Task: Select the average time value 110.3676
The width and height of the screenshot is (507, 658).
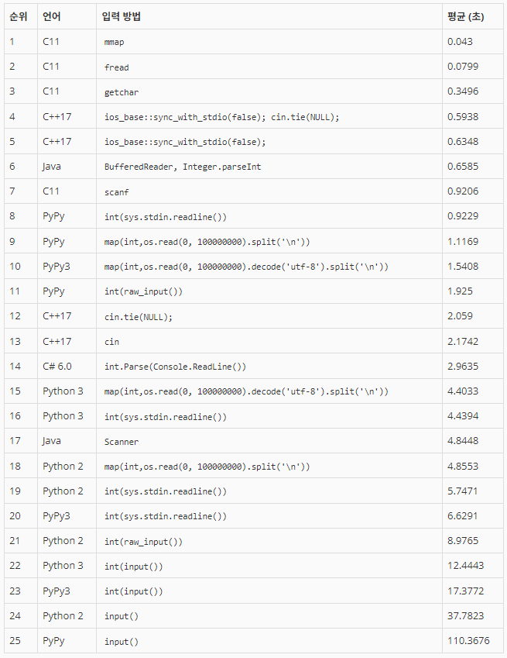Action: coord(468,641)
